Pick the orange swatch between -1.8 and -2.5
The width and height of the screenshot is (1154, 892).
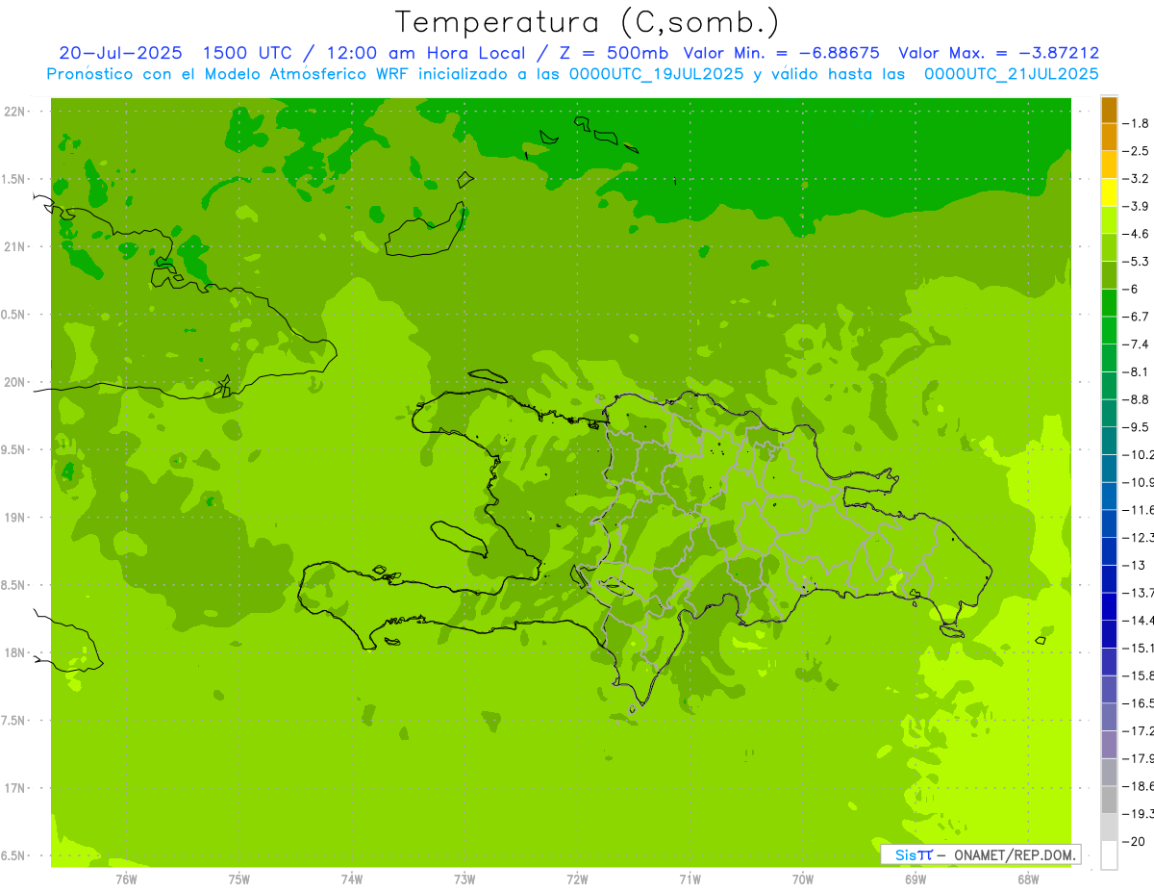(1109, 138)
